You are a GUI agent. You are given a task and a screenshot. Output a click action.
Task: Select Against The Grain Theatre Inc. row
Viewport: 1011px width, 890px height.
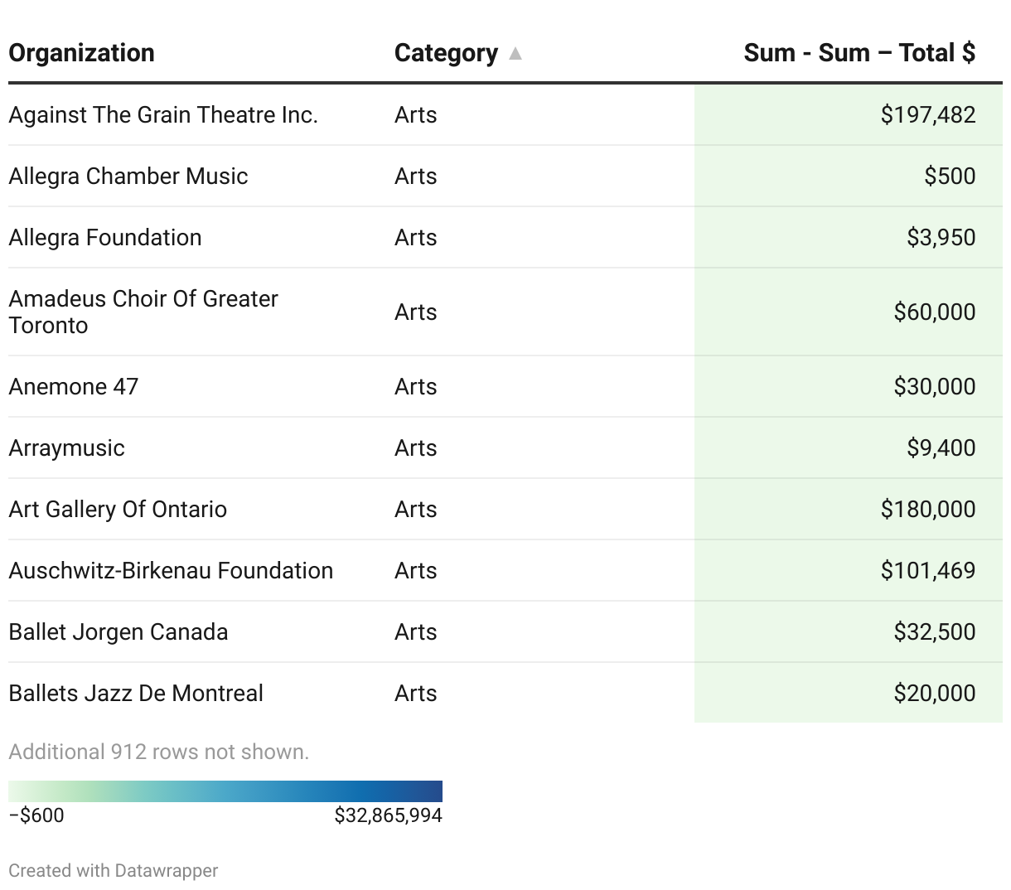click(x=163, y=114)
